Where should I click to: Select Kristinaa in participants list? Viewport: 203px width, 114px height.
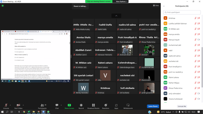pos(182,18)
